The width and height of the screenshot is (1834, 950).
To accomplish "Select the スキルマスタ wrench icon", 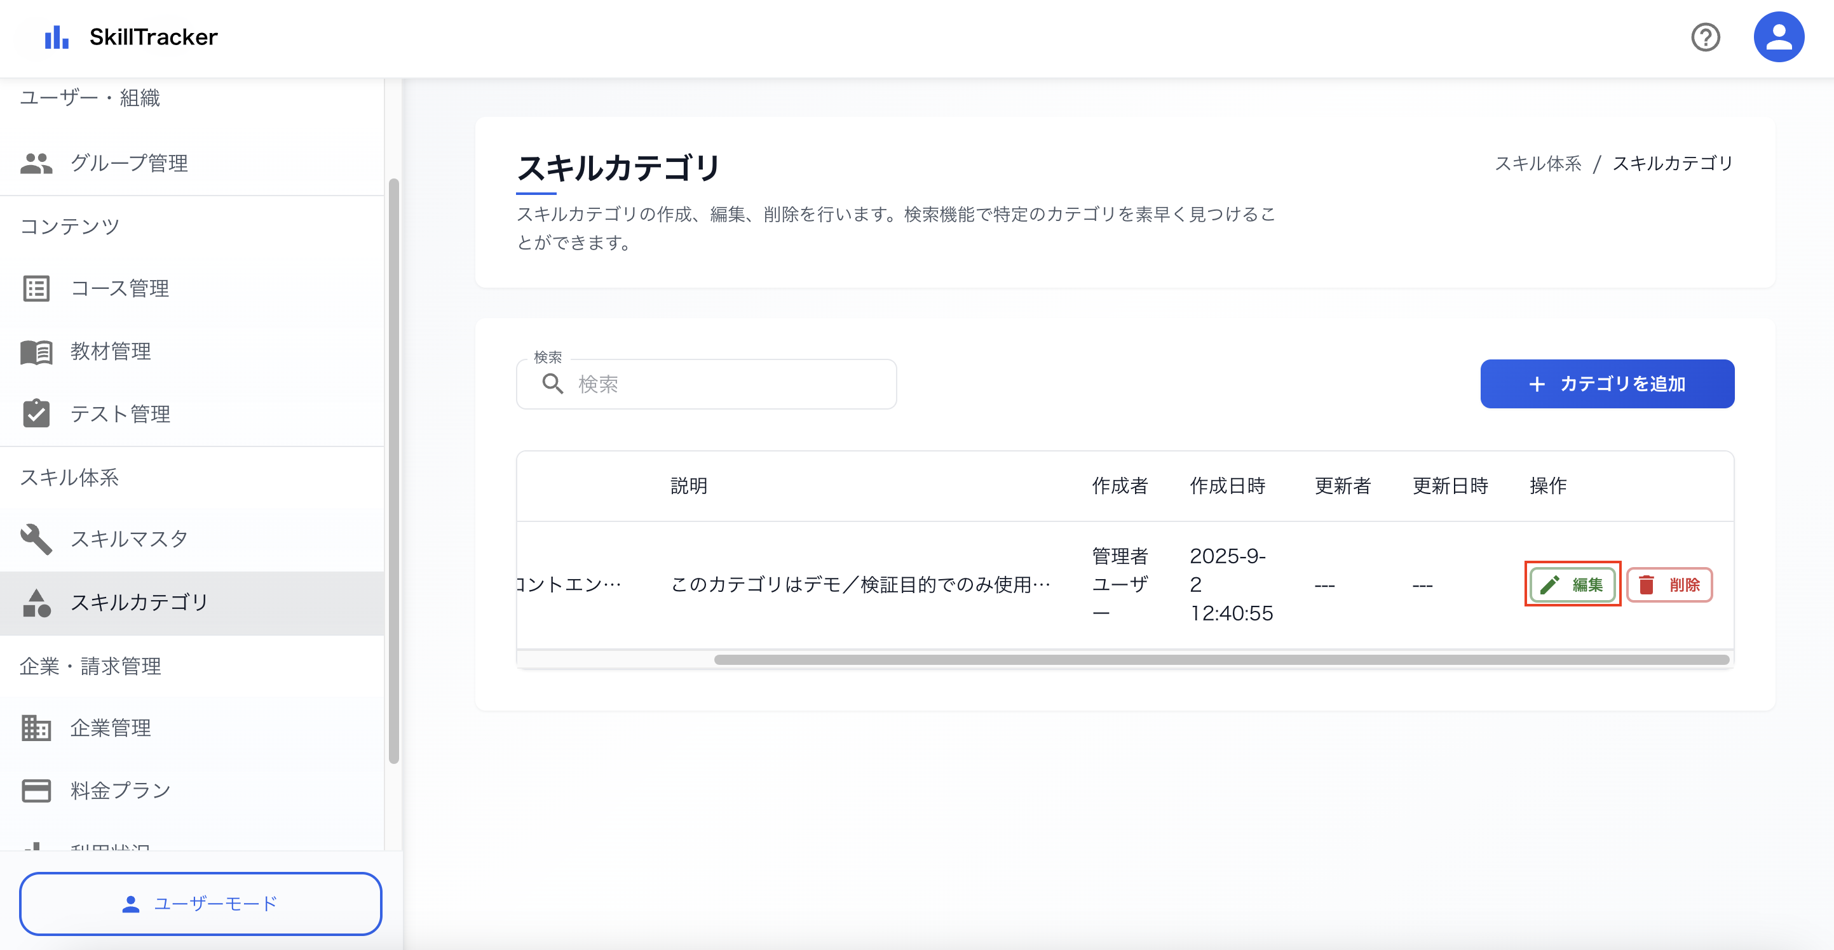I will click(36, 539).
